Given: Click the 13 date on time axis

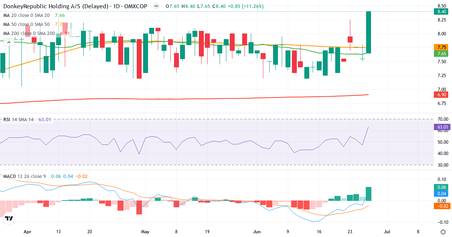Looking at the screenshot, I should point(58,232).
